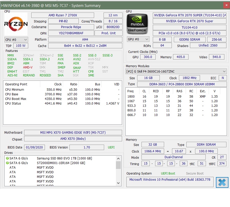Select the CPU Status operating point row

point(62,103)
